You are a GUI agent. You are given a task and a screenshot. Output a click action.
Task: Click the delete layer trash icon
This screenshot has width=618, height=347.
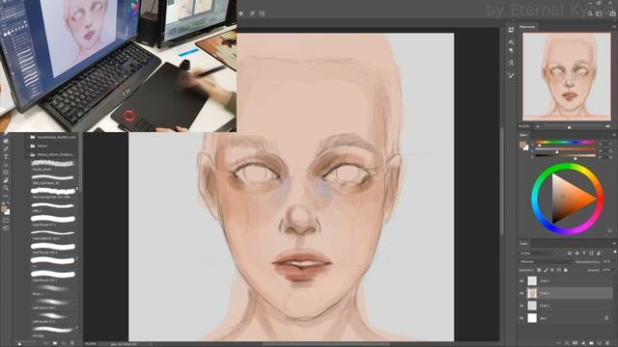point(607,343)
